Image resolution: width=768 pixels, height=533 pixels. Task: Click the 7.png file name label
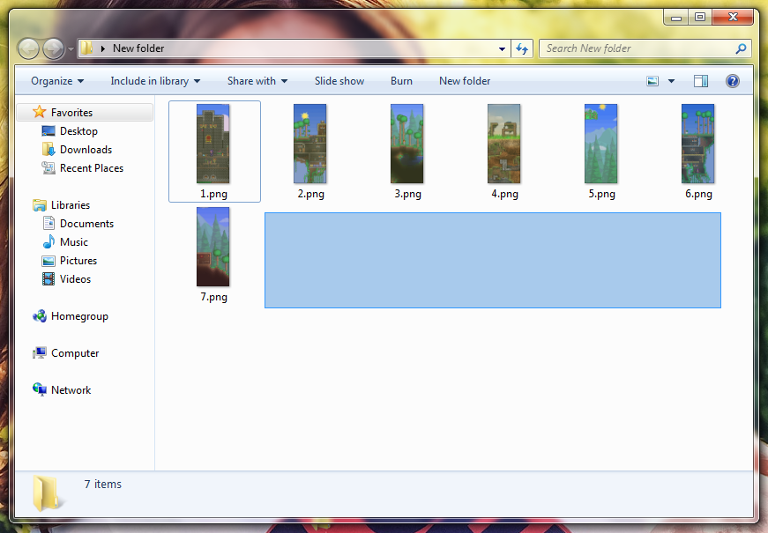click(x=213, y=297)
